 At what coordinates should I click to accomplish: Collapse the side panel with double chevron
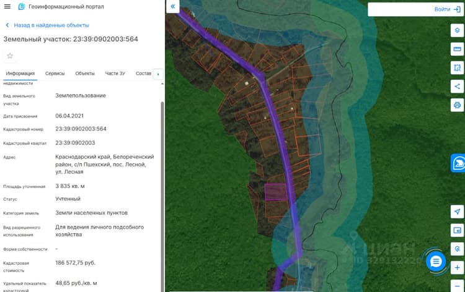(x=173, y=6)
